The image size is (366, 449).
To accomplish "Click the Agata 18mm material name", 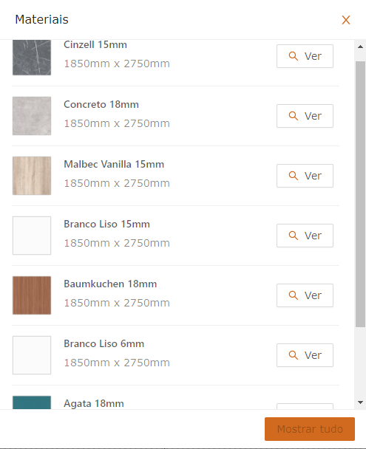I will 94,403.
